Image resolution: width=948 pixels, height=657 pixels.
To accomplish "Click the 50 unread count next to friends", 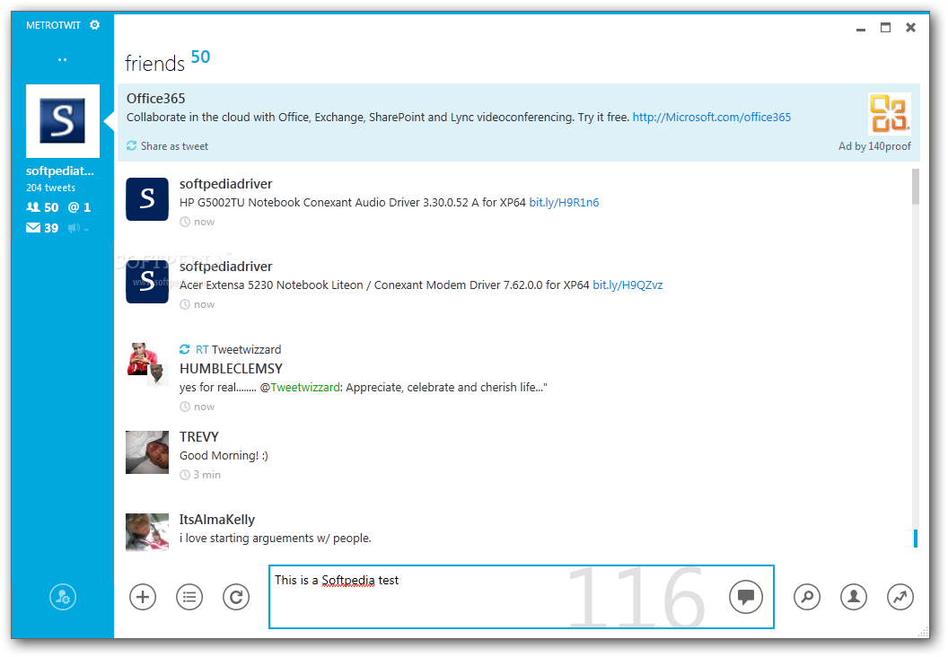I will (200, 57).
